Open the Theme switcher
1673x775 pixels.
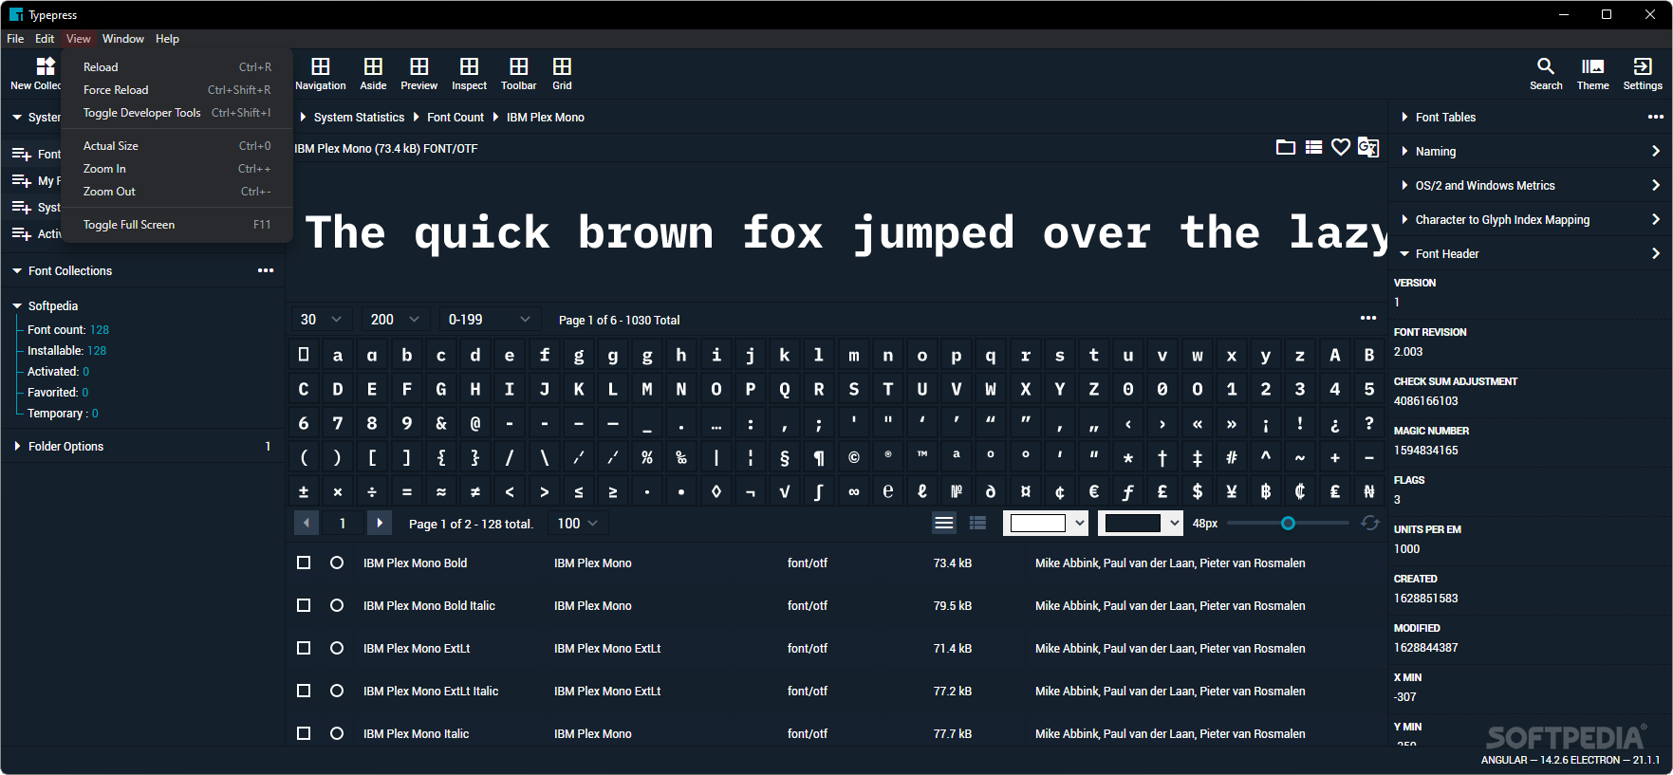[1592, 66]
